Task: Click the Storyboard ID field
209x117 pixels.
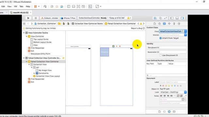Action: point(173,47)
